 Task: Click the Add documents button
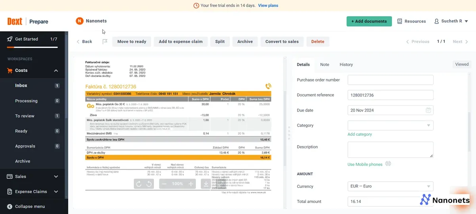click(369, 21)
